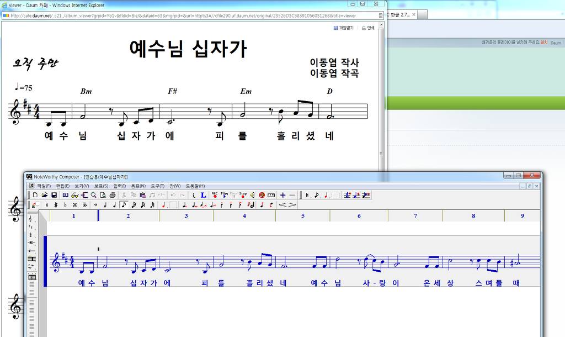Click measure 8 marker in the ruler
Viewport: 565px width, 337px height.
[473, 216]
